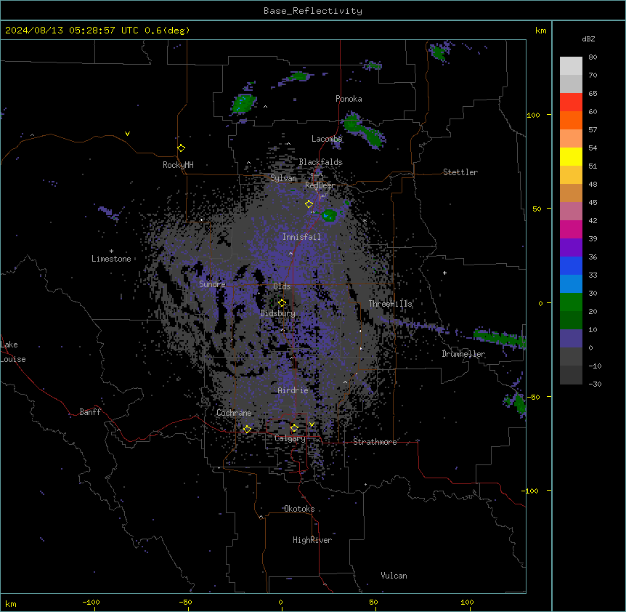The height and width of the screenshot is (612, 626).
Task: Click the yellow diamond marker near RockyMH
Action: click(x=181, y=148)
